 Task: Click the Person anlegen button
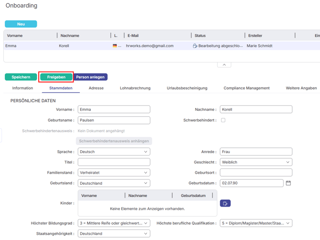[91, 77]
